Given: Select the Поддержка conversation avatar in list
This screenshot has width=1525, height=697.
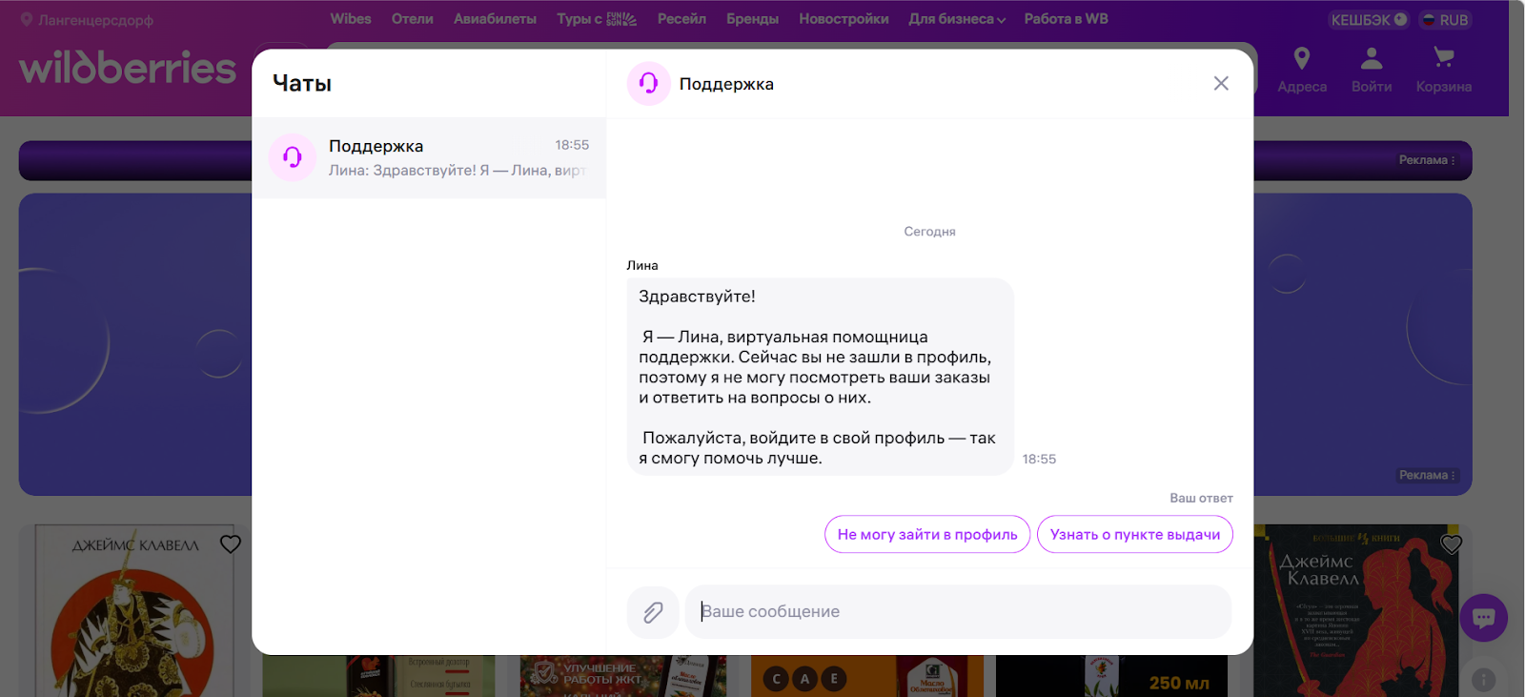Looking at the screenshot, I should pos(293,157).
